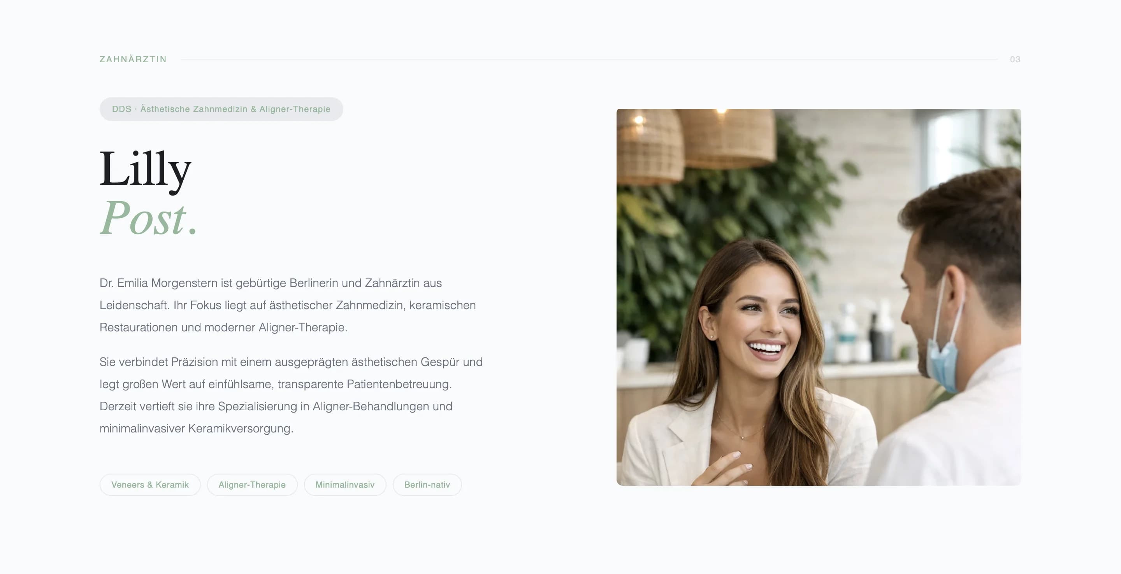
Task: Click the text line mentioning Aligner-Behandlungen
Action: [276, 406]
